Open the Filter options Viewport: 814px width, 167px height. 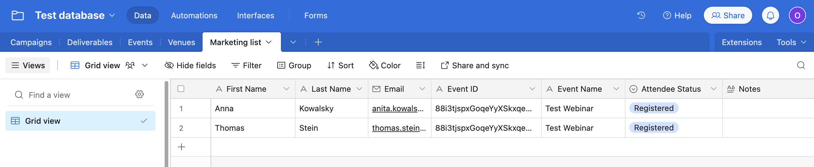point(246,66)
